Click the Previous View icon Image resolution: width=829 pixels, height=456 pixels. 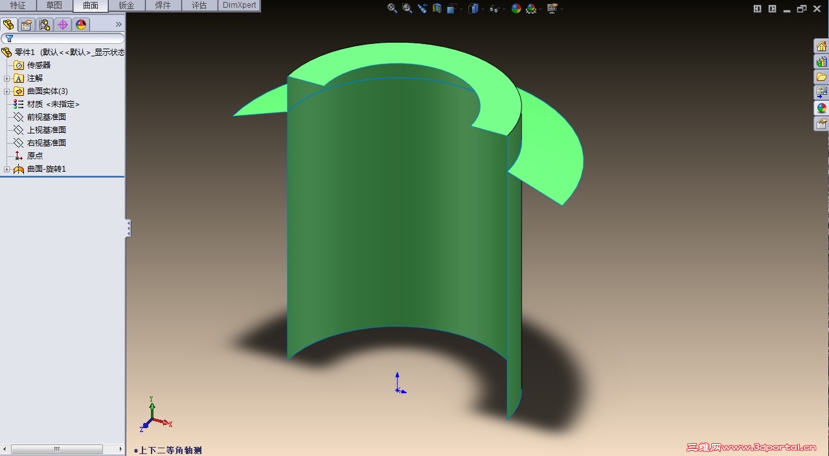[x=422, y=8]
